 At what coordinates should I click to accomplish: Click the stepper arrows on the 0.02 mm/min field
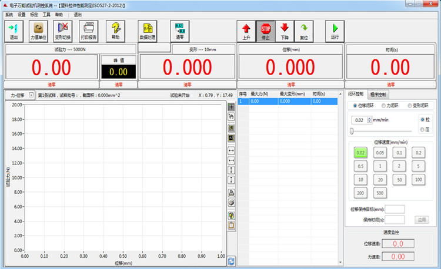(369, 120)
